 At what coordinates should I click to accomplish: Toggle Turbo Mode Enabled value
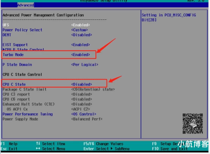(x=80, y=55)
